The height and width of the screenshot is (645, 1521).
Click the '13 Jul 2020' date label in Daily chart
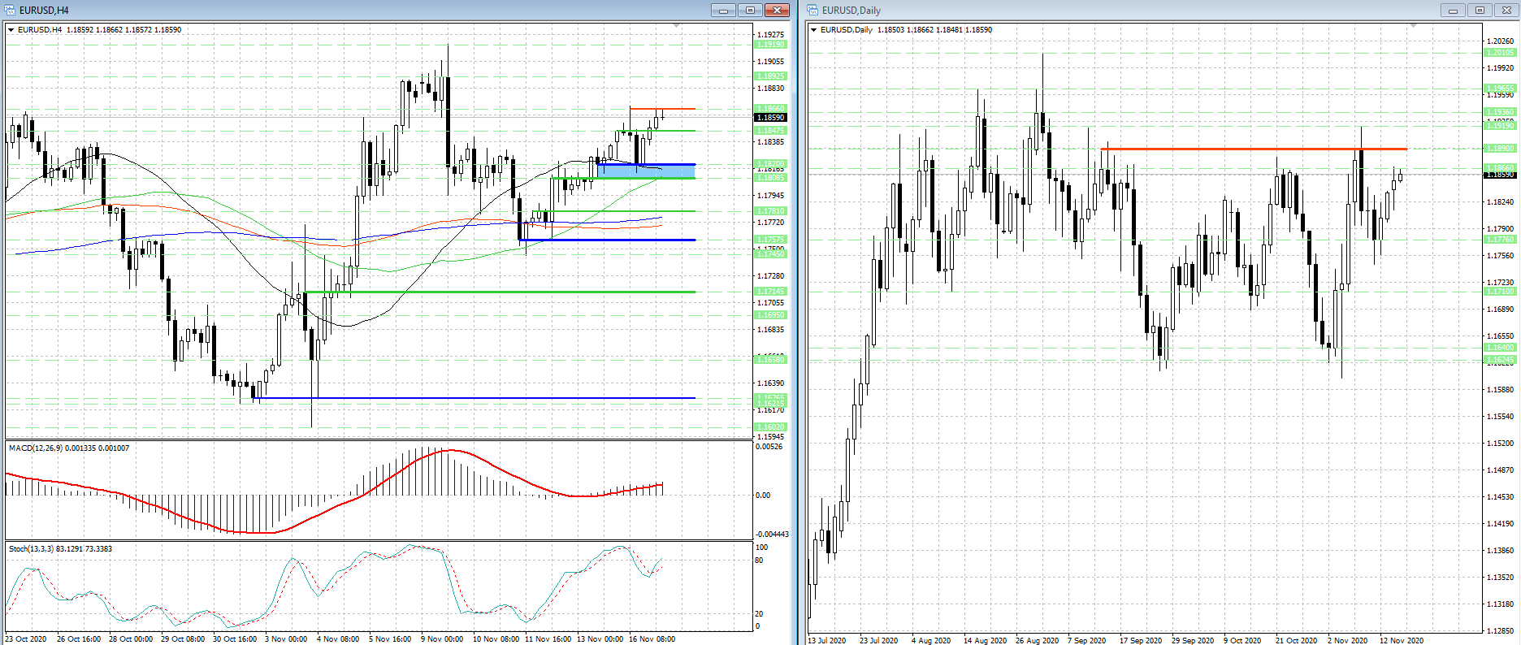tap(827, 641)
